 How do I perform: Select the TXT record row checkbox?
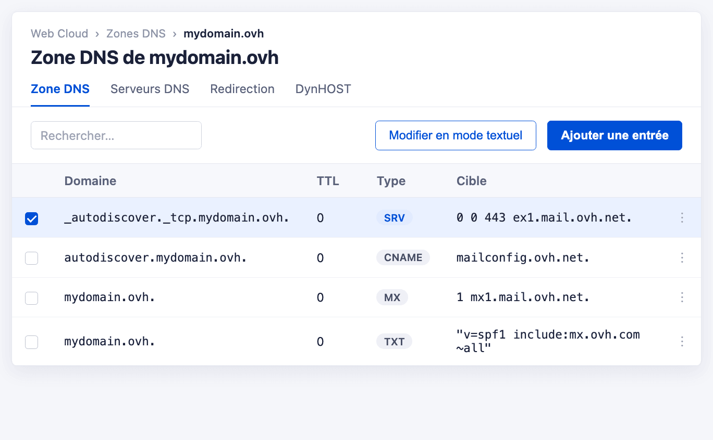[x=32, y=342]
